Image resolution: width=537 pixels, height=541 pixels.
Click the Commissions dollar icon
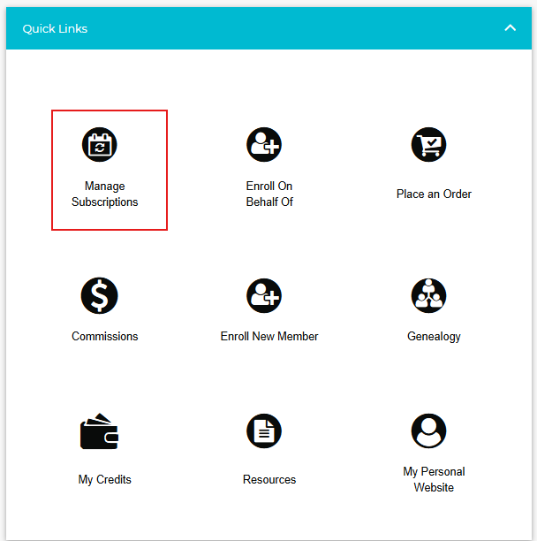[99, 295]
